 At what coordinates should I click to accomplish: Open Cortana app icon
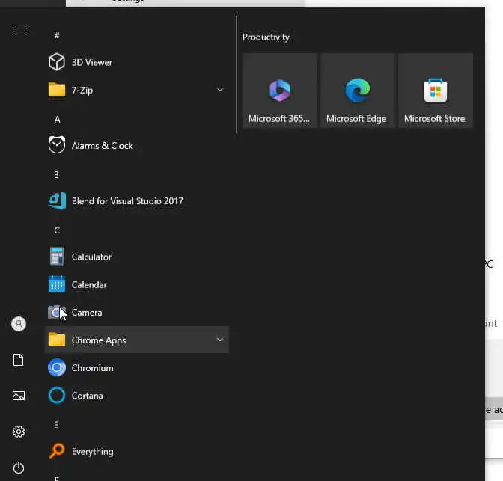pyautogui.click(x=57, y=396)
